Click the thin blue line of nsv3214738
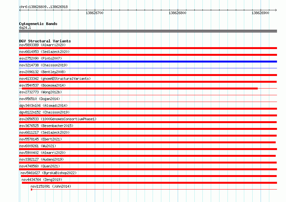286x202 pixels. pyautogui.click(x=148, y=68)
